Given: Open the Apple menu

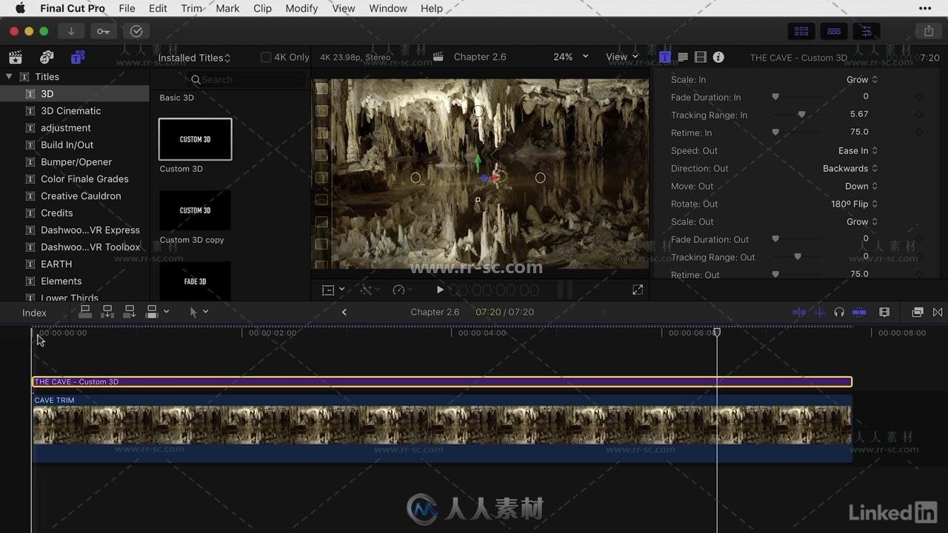Looking at the screenshot, I should pos(20,8).
